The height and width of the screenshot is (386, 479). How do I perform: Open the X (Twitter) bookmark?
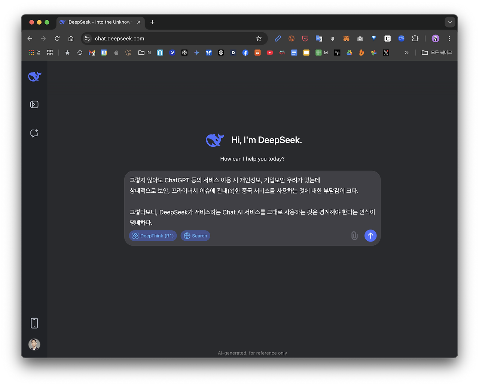point(386,53)
